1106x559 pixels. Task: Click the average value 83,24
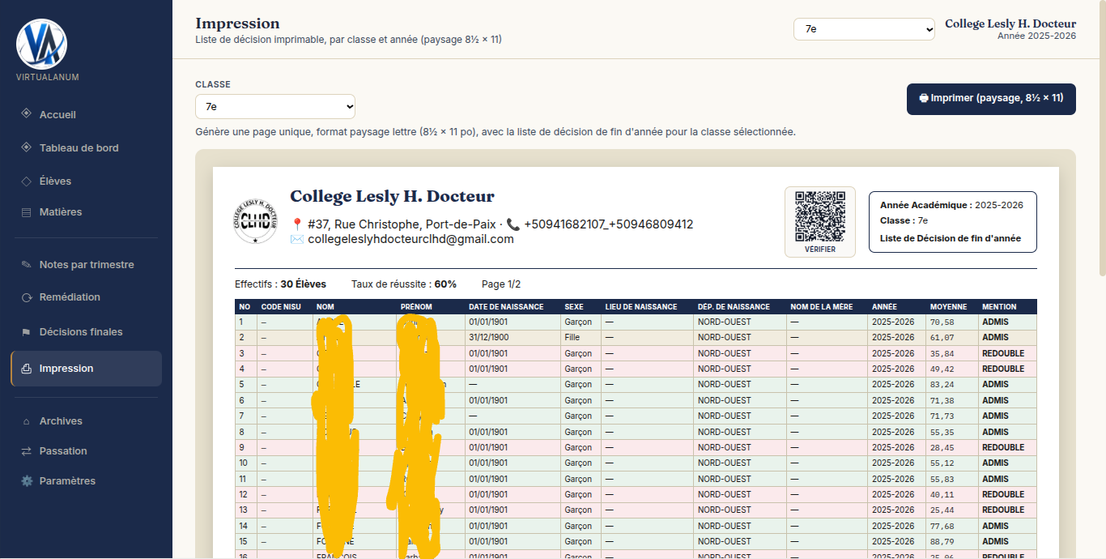pos(942,385)
